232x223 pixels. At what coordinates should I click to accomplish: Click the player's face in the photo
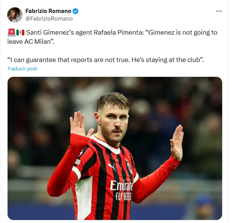pyautogui.click(x=114, y=123)
